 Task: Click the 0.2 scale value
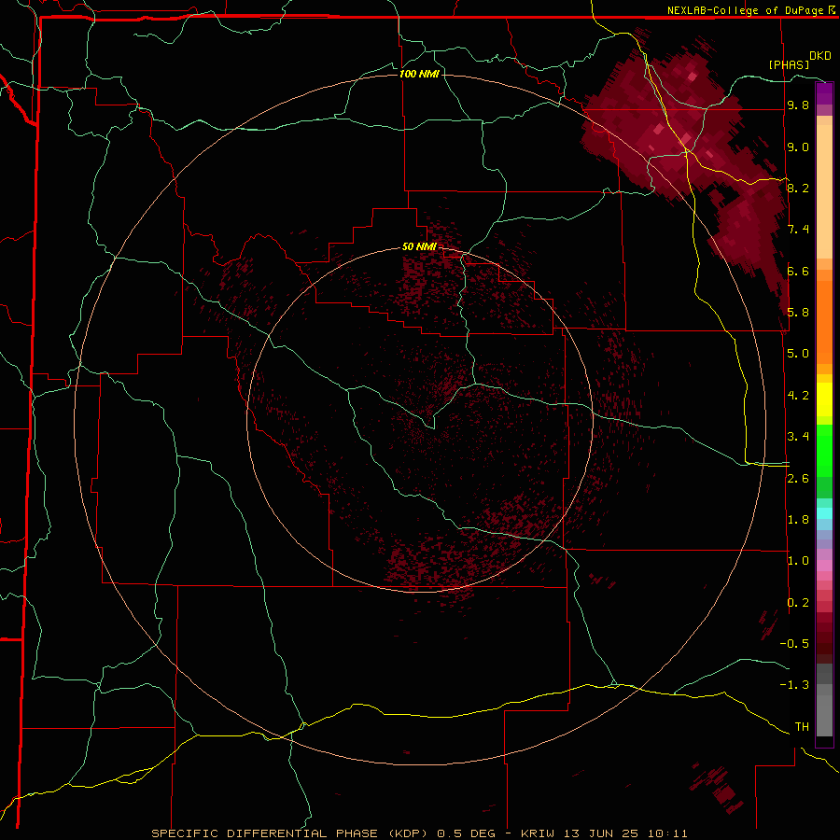(x=798, y=603)
